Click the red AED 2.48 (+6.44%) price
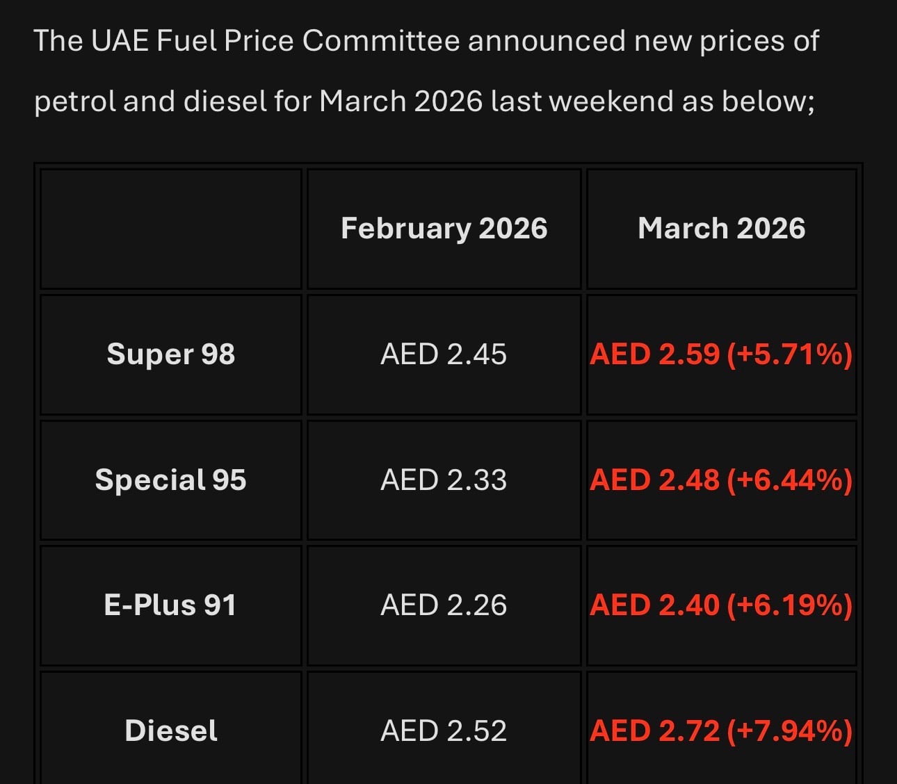 coord(721,480)
